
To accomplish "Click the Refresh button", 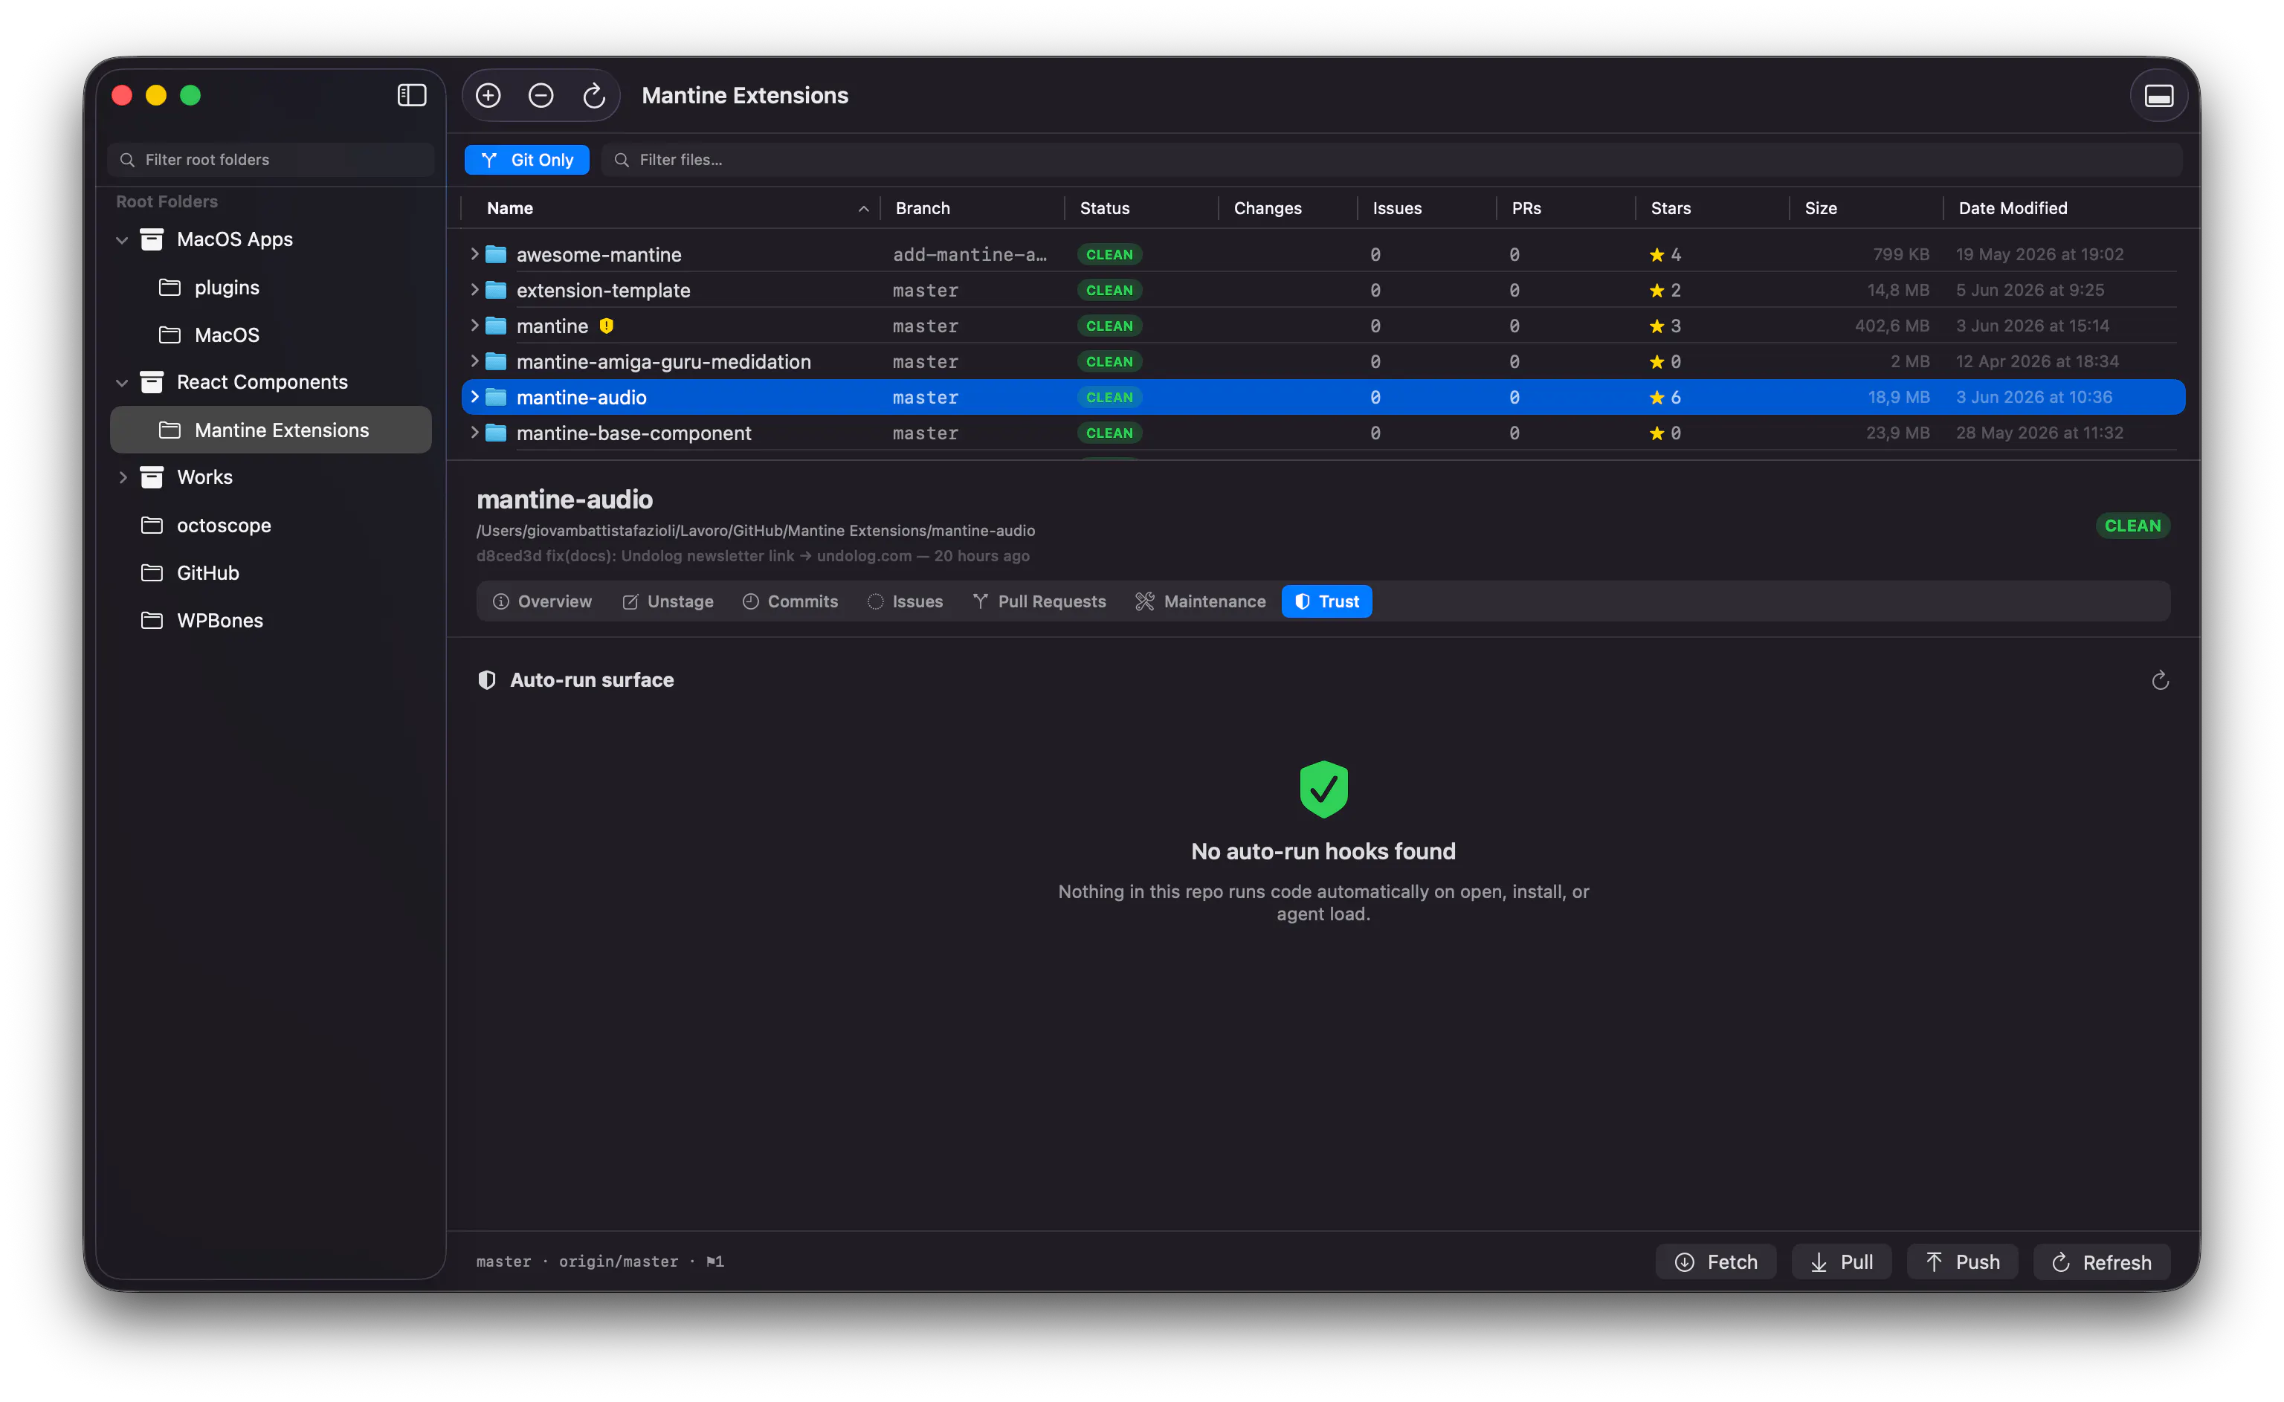I will (2101, 1262).
